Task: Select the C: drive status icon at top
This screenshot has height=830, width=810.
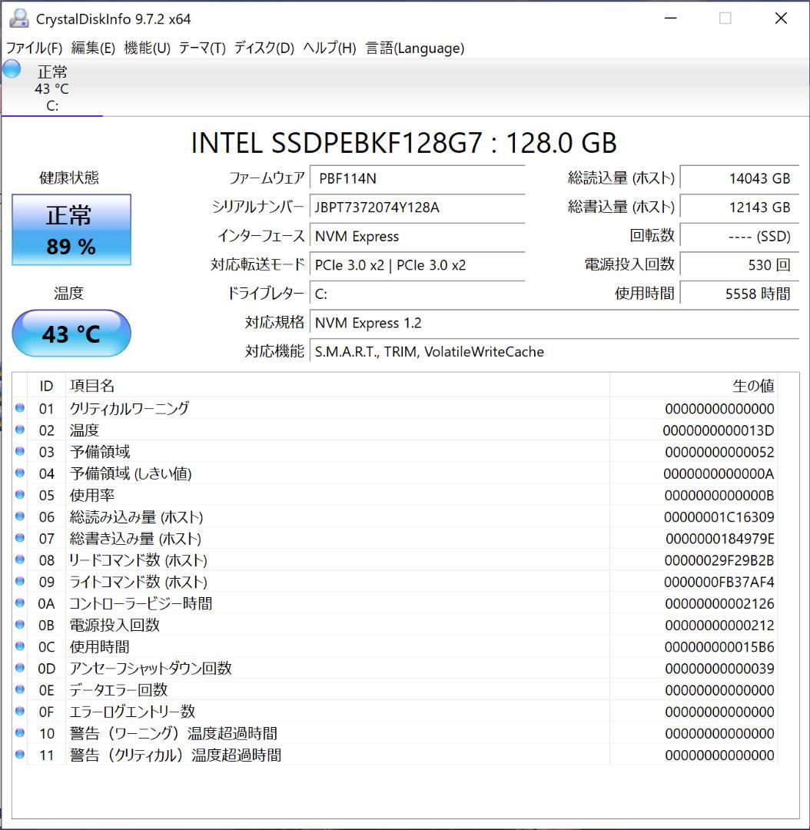Action: point(11,70)
